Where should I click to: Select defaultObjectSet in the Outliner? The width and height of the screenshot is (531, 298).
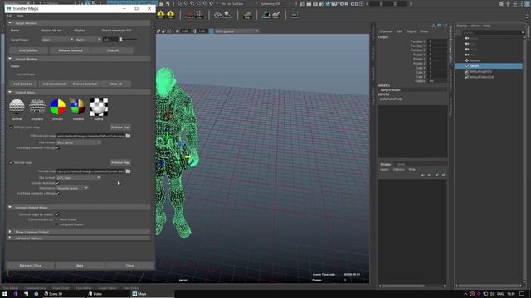pos(481,77)
